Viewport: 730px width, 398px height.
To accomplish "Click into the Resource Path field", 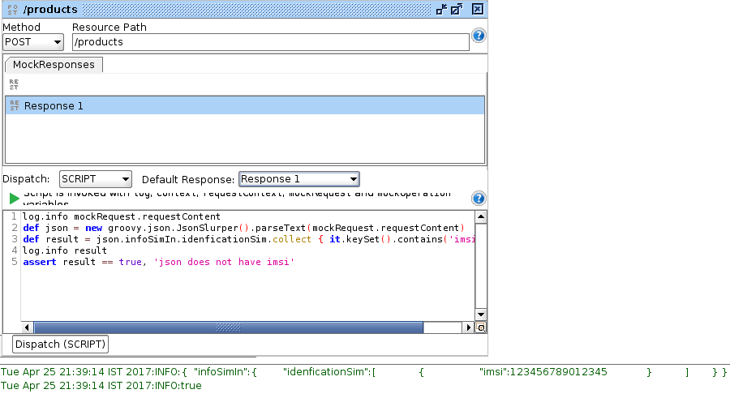I will tap(269, 42).
